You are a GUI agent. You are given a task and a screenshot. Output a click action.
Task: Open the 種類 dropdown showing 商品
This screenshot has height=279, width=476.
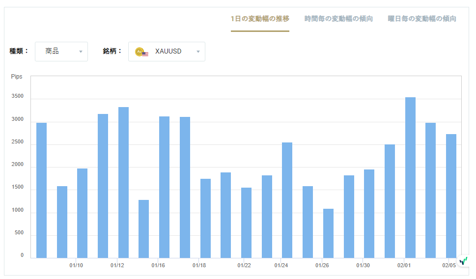point(61,52)
